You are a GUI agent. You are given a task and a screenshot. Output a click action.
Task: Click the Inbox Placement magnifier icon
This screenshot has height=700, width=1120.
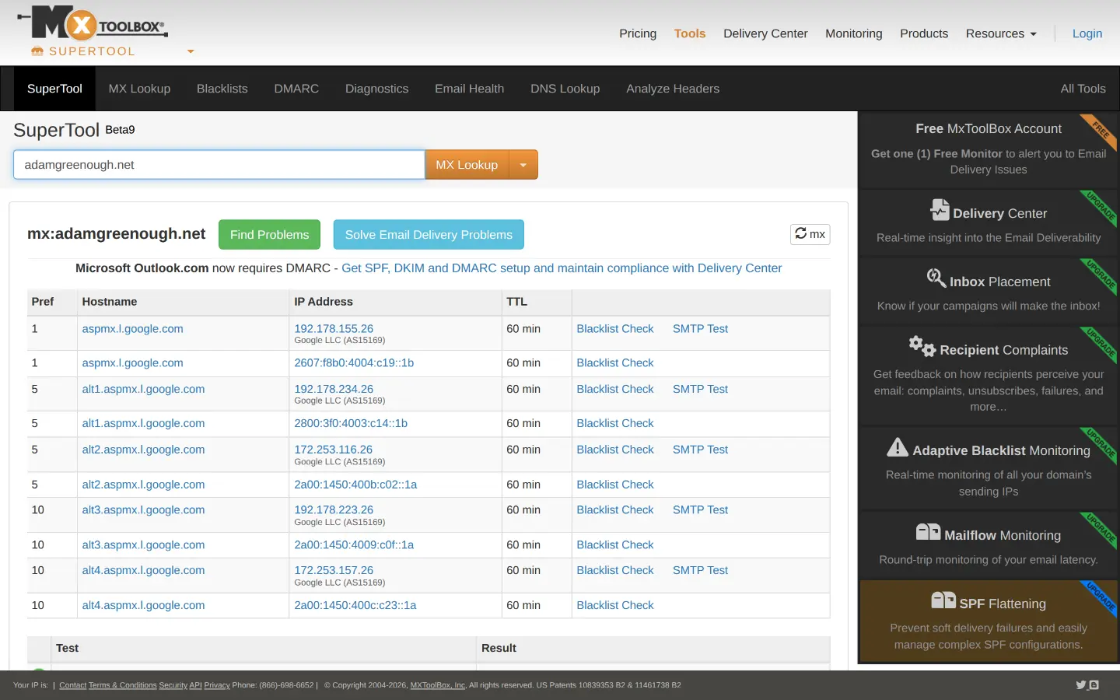[x=936, y=278]
